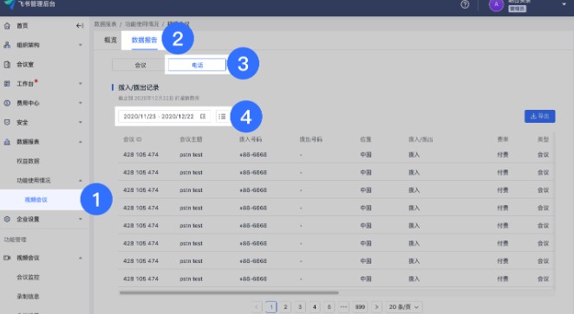
Task: Click the purple user avatar
Action: pyautogui.click(x=496, y=4)
